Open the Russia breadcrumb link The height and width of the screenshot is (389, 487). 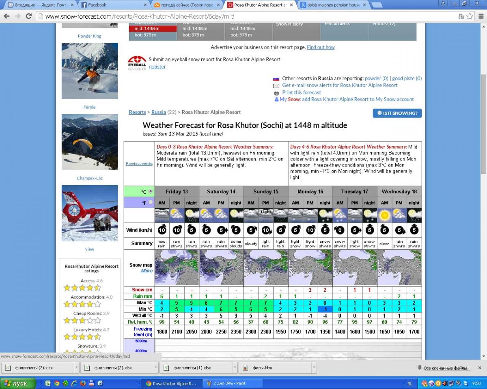pos(159,112)
